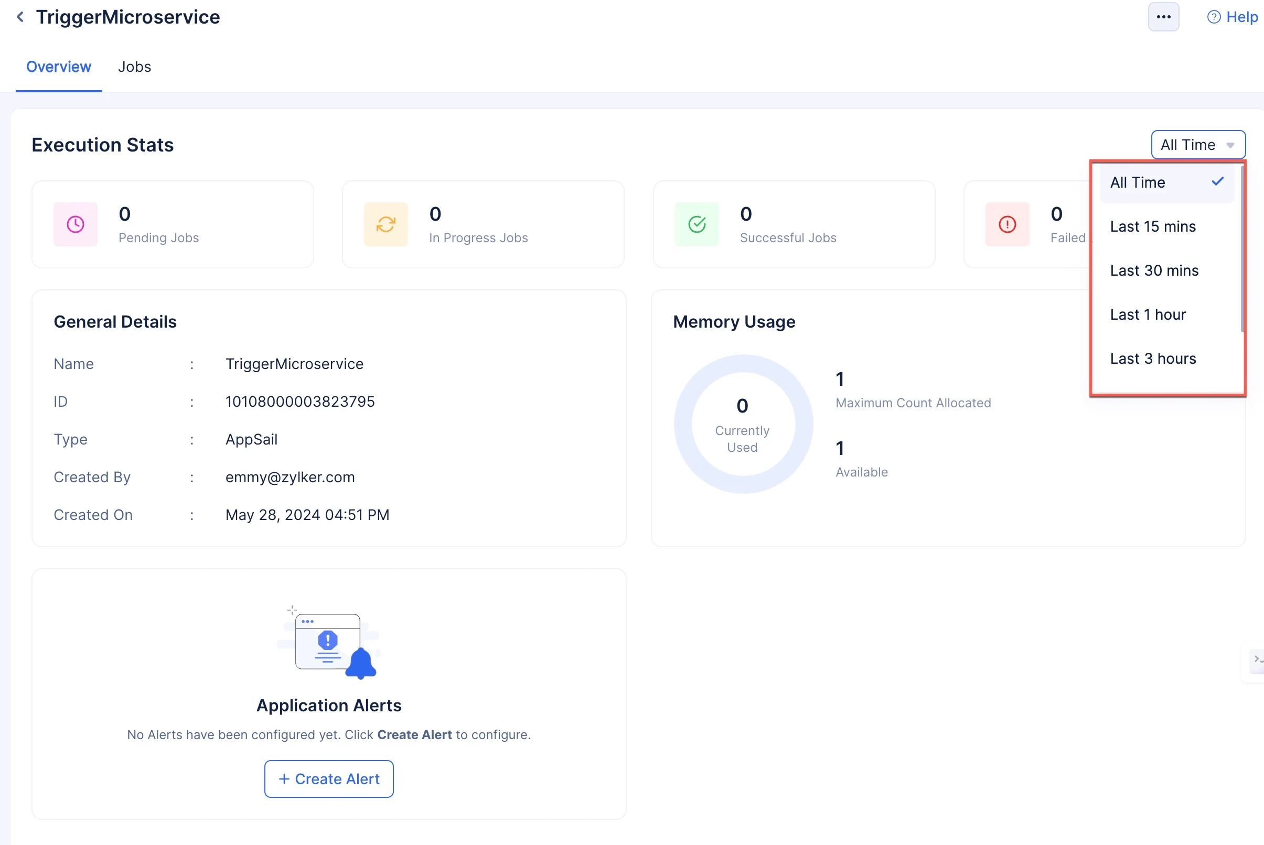1264x845 pixels.
Task: Click the Help question mark icon
Action: (x=1213, y=17)
